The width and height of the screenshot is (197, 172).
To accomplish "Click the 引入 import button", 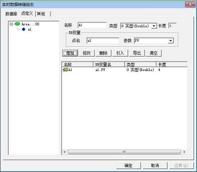I will tap(120, 53).
